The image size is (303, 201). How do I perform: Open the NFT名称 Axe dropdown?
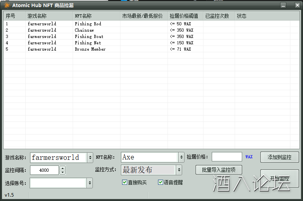[x=181, y=157]
